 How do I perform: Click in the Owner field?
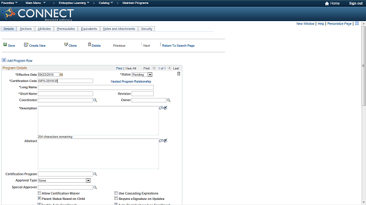(x=149, y=100)
